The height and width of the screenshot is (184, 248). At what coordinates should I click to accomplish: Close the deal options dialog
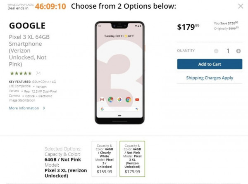[241, 6]
